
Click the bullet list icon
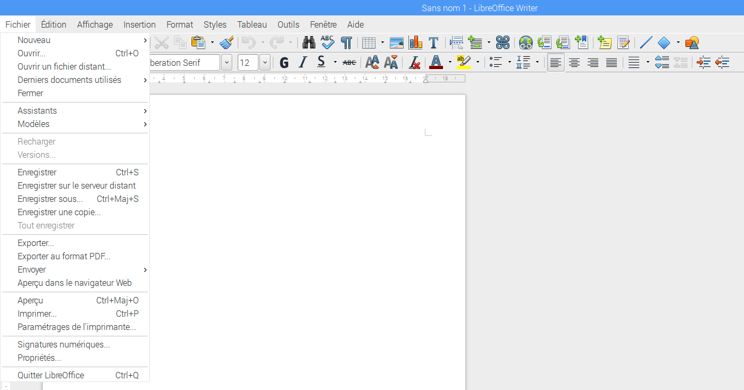[x=496, y=63]
